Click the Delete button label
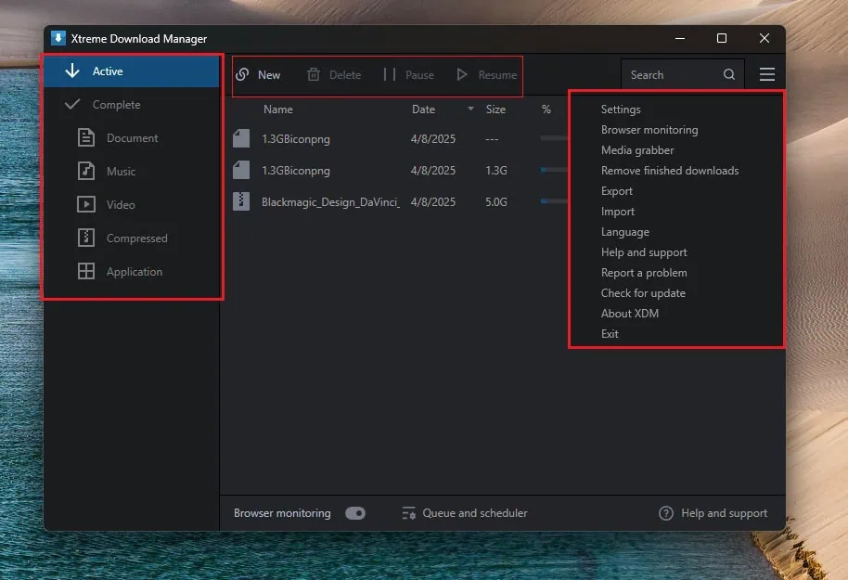This screenshot has width=848, height=580. tap(345, 74)
